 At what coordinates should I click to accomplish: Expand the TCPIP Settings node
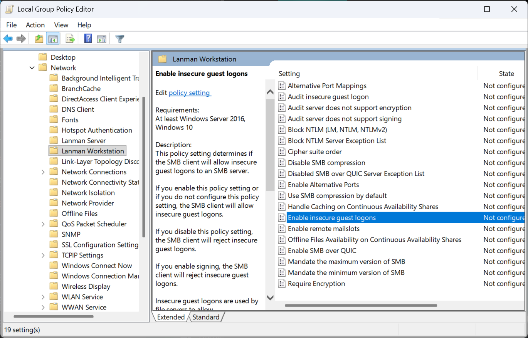coord(43,255)
